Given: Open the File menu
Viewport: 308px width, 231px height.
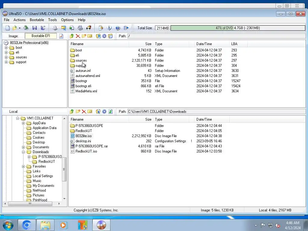Looking at the screenshot, I should pos(7,20).
